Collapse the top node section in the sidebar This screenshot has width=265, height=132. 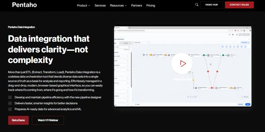pyautogui.click(x=128, y=52)
